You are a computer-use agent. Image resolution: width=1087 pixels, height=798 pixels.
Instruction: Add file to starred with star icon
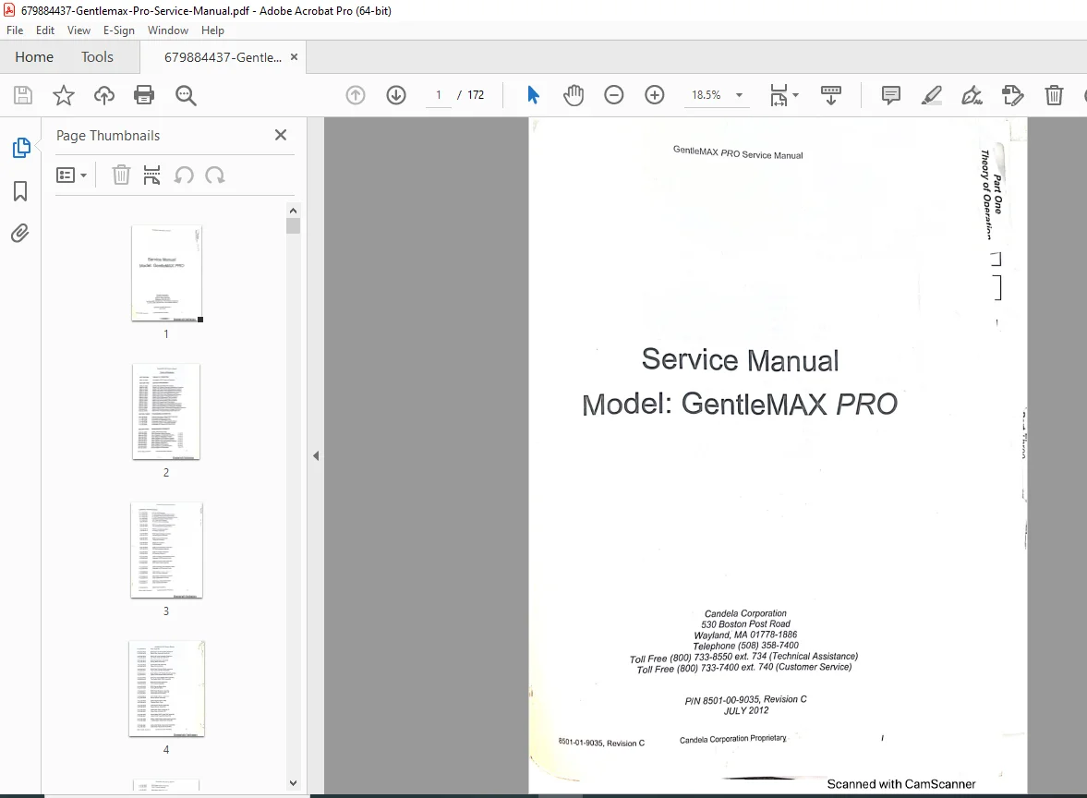click(63, 95)
